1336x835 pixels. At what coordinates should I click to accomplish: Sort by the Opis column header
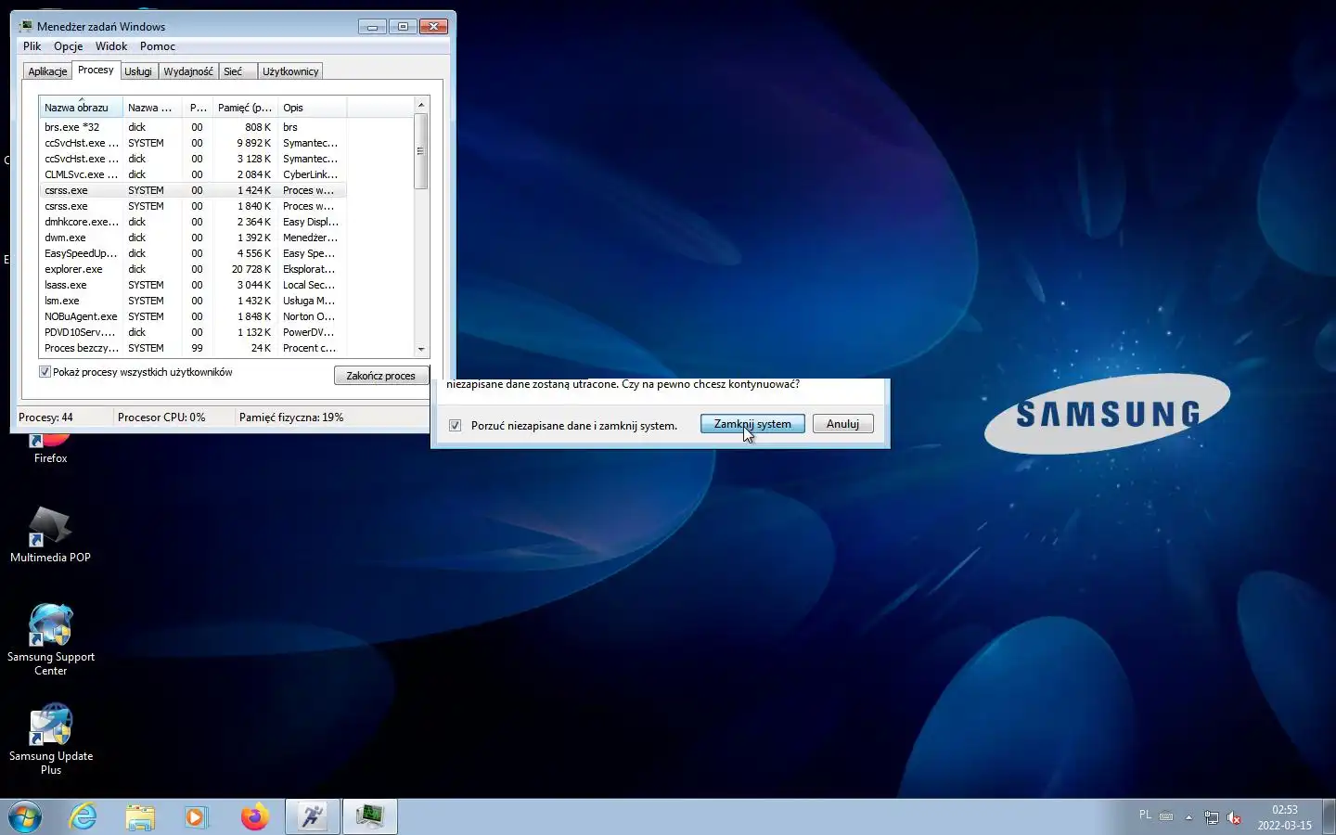click(312, 108)
